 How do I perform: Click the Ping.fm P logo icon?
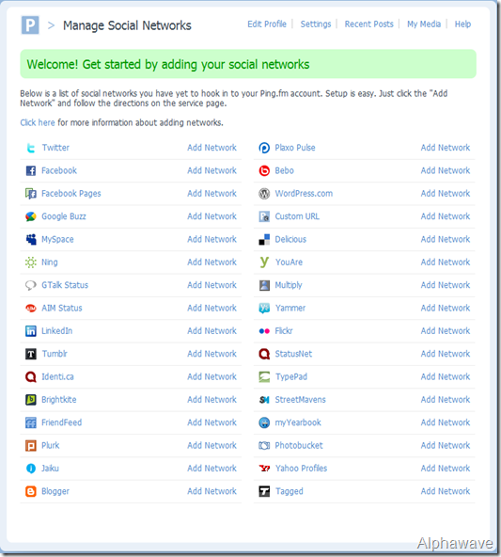30,24
